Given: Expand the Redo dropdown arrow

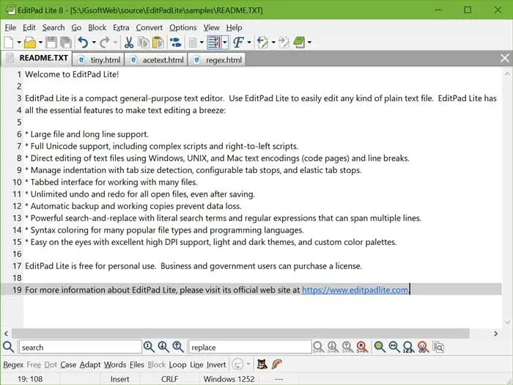Looking at the screenshot, I should [x=115, y=43].
